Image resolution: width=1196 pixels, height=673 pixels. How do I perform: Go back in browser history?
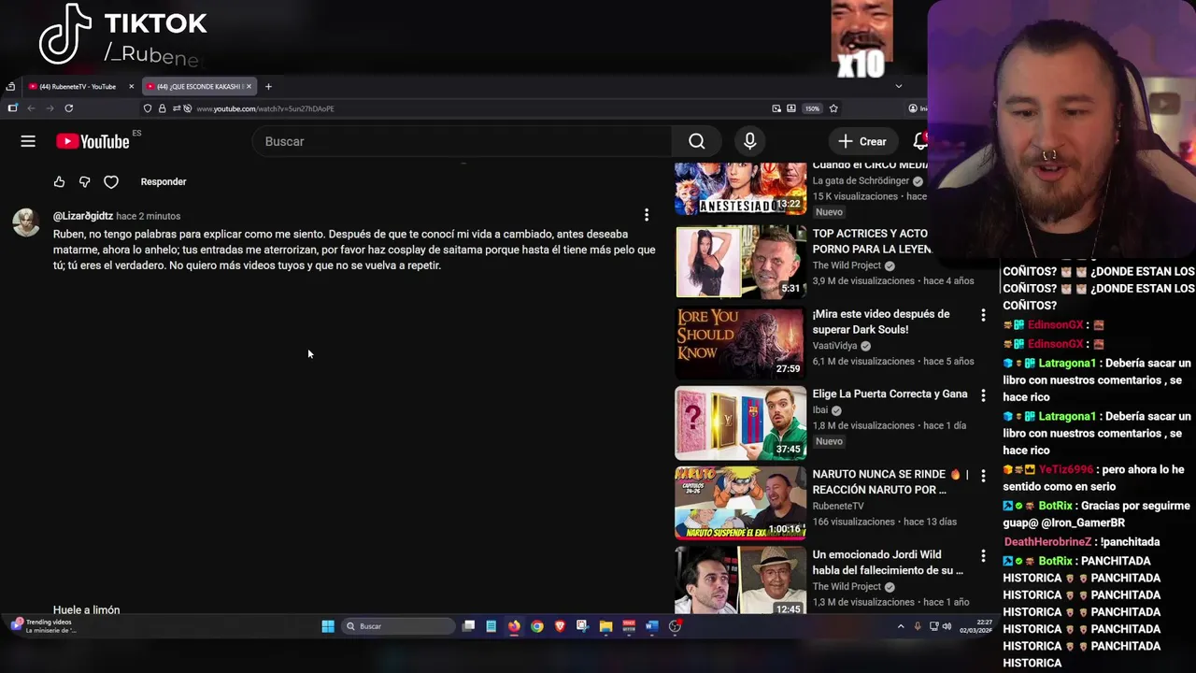pos(30,108)
